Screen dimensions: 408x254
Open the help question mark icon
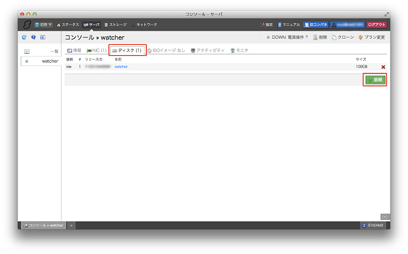[33, 37]
